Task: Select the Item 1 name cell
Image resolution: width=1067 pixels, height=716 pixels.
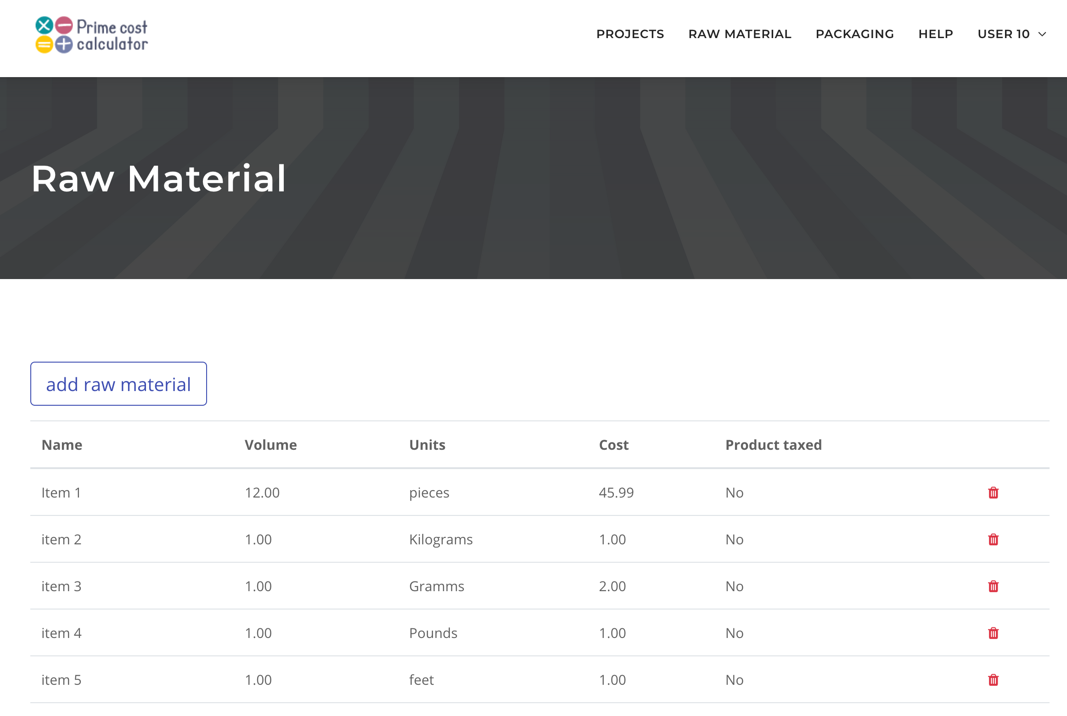Action: point(61,492)
